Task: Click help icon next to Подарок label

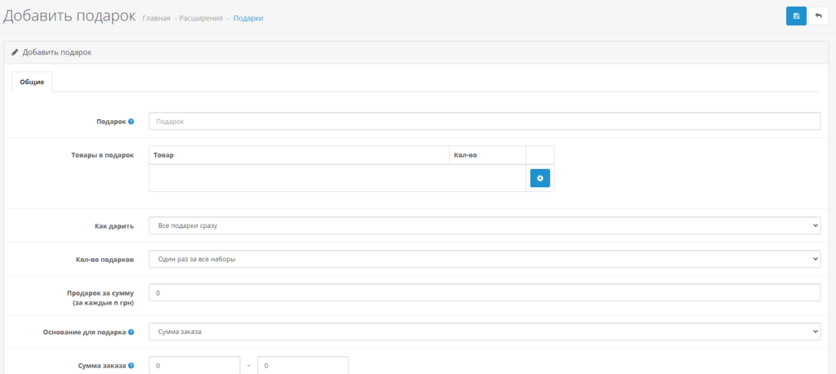Action: pyautogui.click(x=131, y=122)
